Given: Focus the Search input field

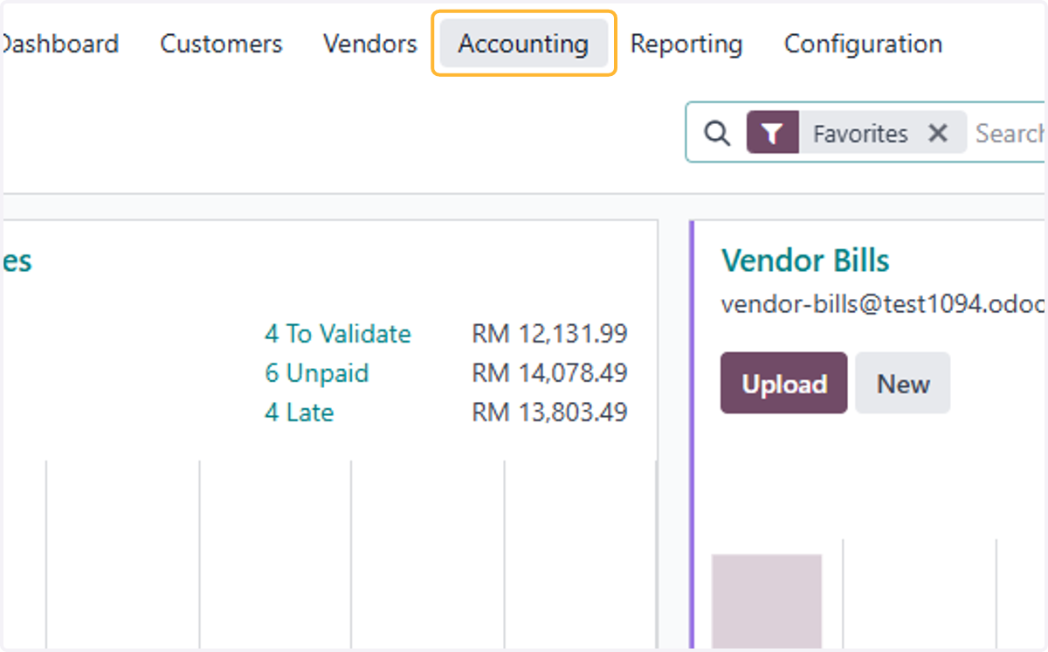Looking at the screenshot, I should tap(1010, 133).
